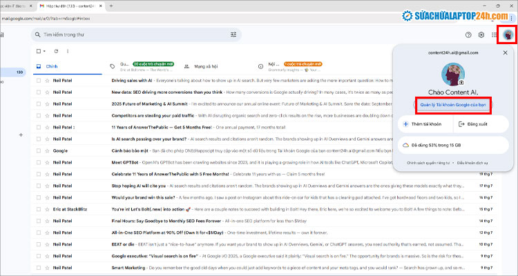Star the 'Cảnh báo bảo mật' Google email
Screen dimensions: 518x276
(47, 150)
